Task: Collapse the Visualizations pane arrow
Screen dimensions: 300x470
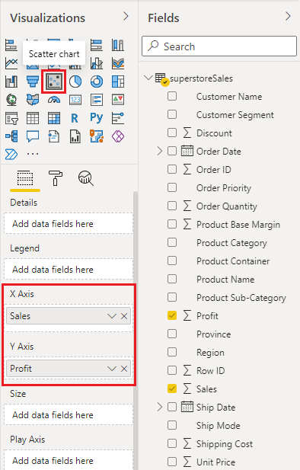Action: [x=126, y=17]
